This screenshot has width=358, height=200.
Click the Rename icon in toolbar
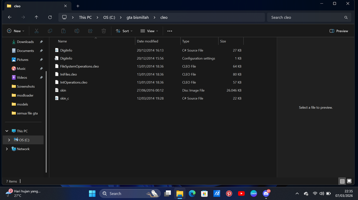pos(77,31)
